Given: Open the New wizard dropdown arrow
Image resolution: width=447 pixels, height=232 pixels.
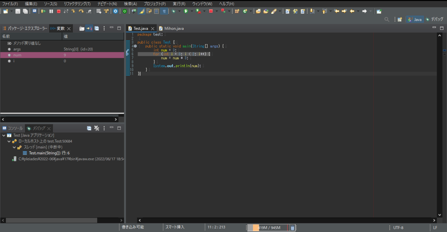Looking at the screenshot, I should tap(12, 11).
